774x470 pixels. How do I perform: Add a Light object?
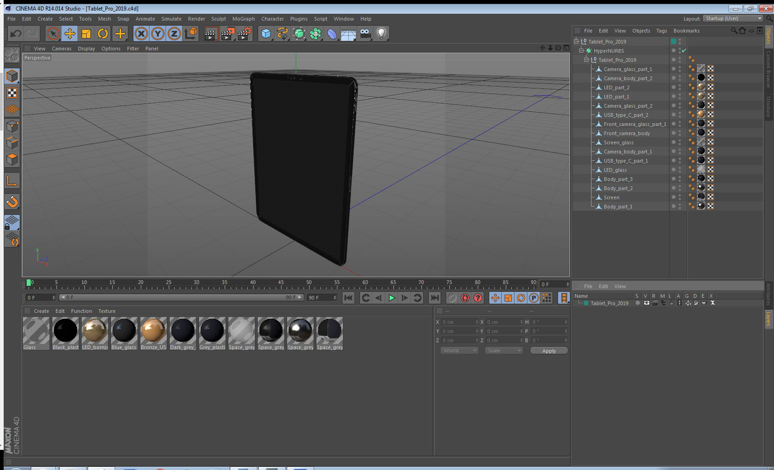click(381, 33)
